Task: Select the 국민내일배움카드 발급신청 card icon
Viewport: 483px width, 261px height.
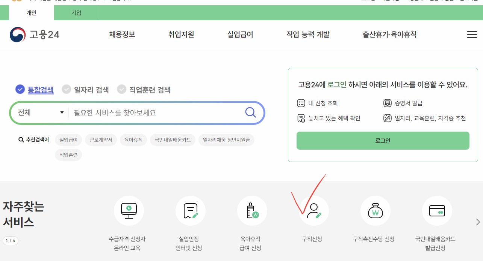Action: pyautogui.click(x=437, y=210)
